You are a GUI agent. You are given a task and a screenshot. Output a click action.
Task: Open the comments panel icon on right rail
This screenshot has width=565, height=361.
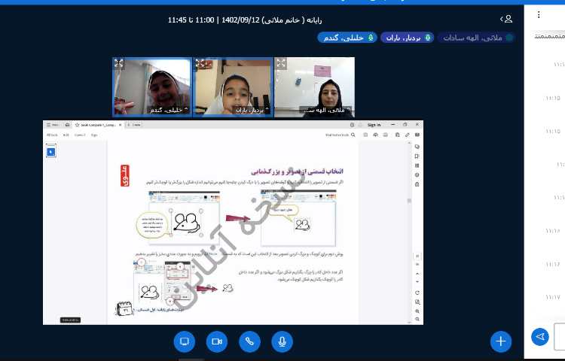click(x=417, y=147)
